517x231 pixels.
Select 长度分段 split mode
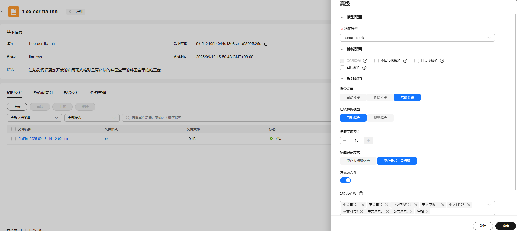coord(380,97)
